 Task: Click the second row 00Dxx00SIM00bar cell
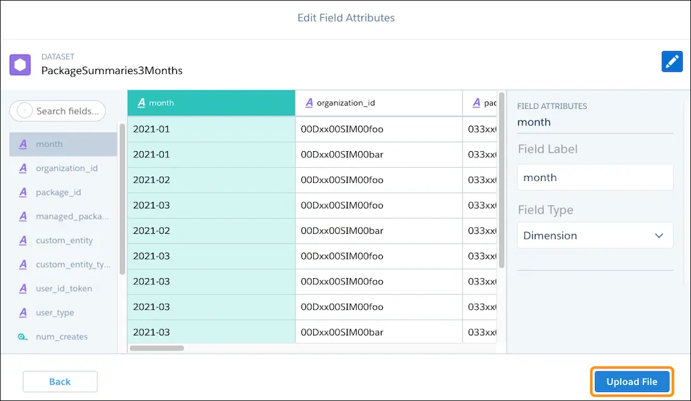379,155
